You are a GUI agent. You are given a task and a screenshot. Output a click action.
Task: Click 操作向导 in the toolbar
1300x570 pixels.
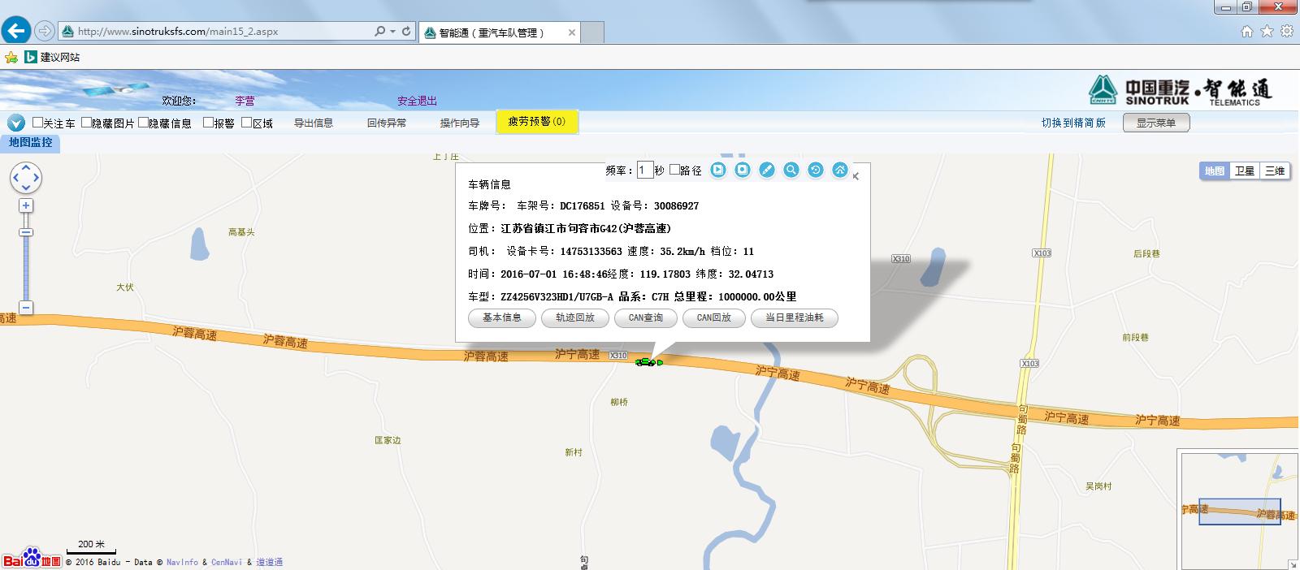[460, 123]
